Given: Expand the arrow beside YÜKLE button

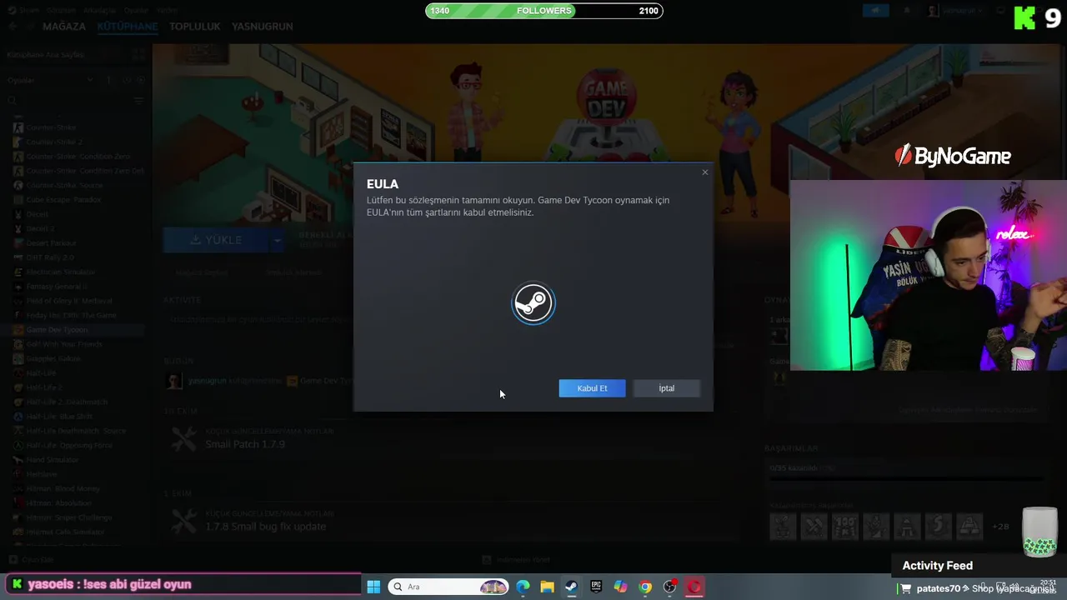Looking at the screenshot, I should click(x=278, y=240).
